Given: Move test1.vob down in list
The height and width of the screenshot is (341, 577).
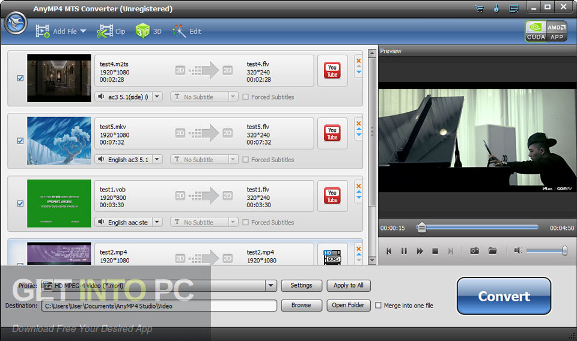Looking at the screenshot, I should click(359, 198).
